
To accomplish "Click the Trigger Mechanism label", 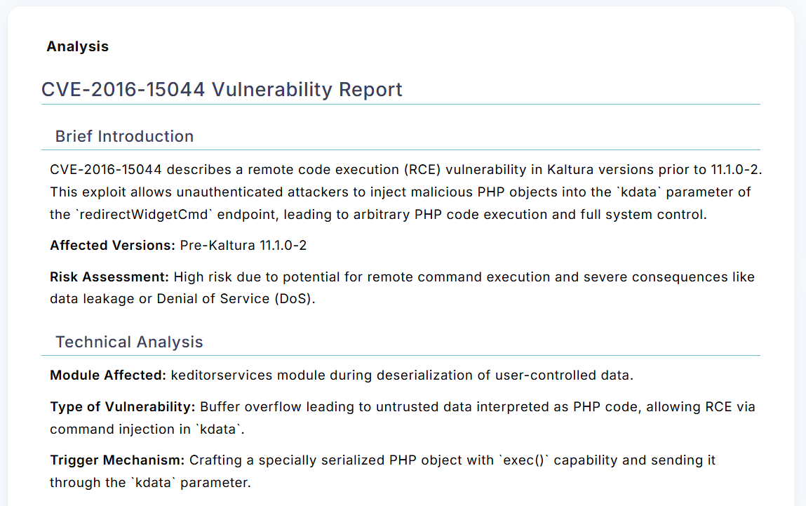I will coord(117,460).
